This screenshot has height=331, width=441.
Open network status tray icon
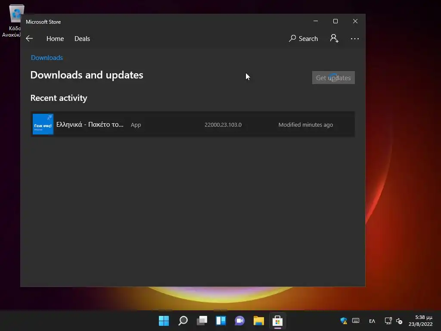pyautogui.click(x=388, y=321)
